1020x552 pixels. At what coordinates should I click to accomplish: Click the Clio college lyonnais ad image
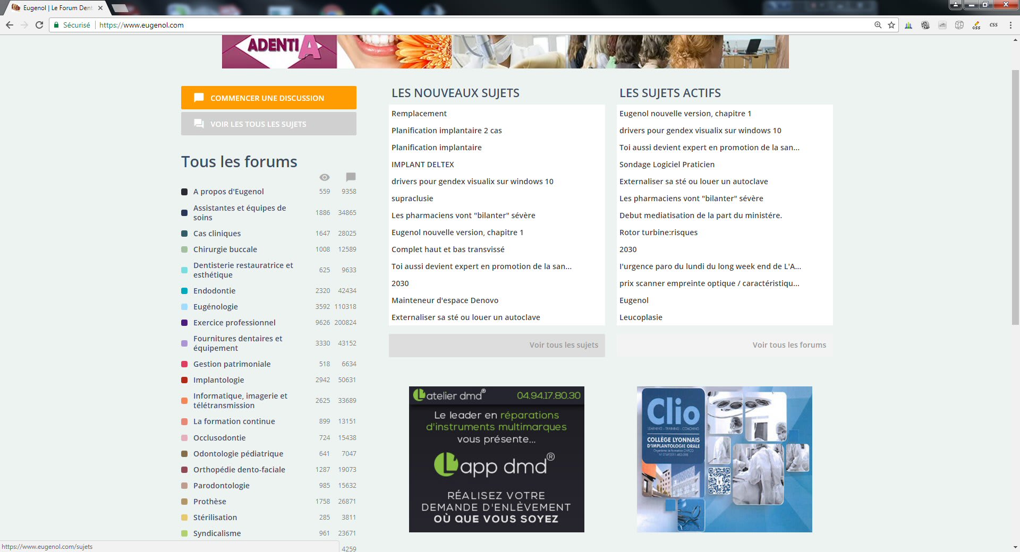pyautogui.click(x=724, y=459)
